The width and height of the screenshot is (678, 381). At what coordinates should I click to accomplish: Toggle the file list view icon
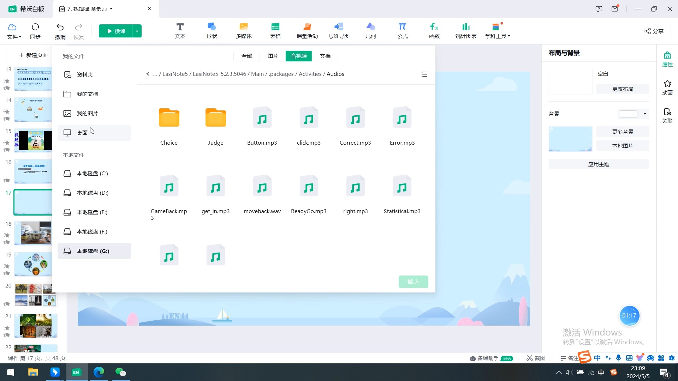click(x=424, y=74)
